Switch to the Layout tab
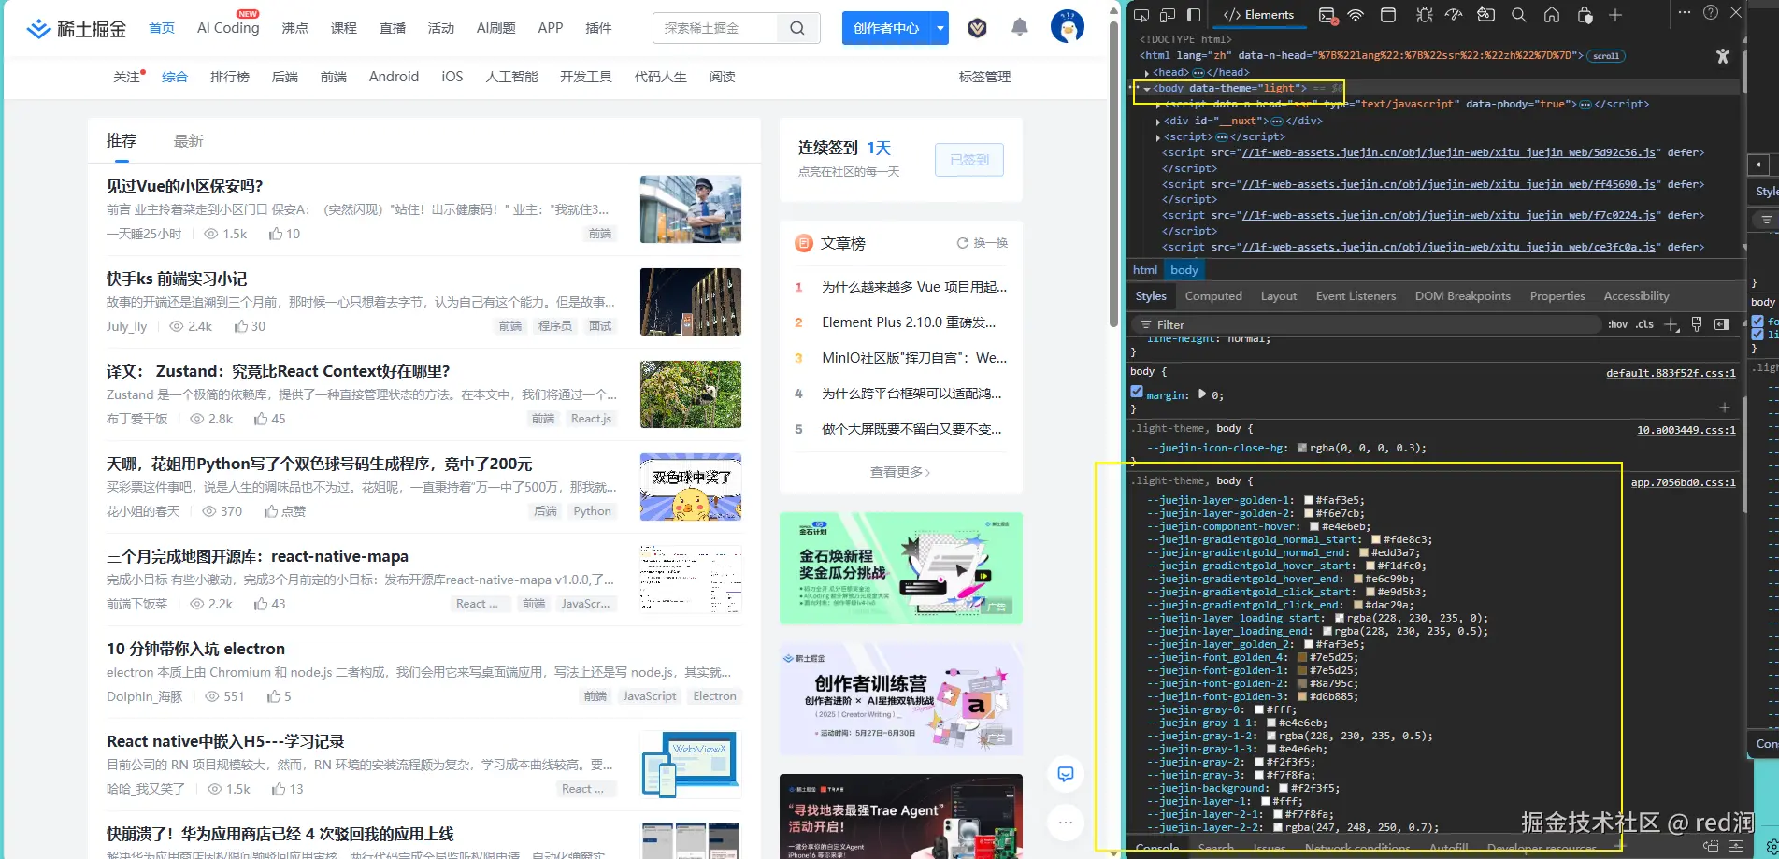Screen dimensions: 1779x859 coord(1279,296)
